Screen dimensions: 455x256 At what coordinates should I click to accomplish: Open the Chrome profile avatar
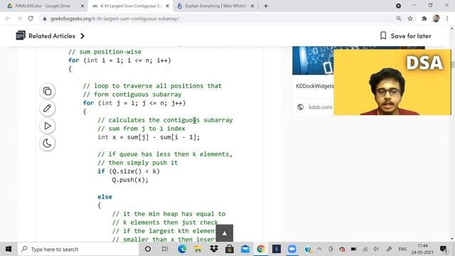[436, 18]
